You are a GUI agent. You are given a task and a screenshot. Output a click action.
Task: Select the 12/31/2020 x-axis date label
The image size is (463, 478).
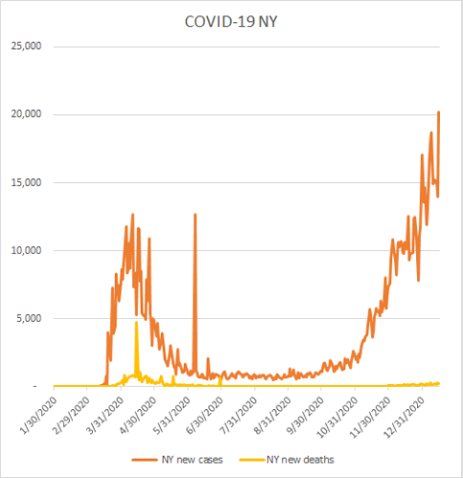pyautogui.click(x=405, y=417)
